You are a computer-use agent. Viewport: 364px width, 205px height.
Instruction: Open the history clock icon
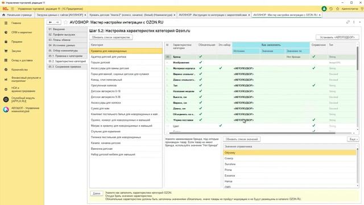(x=331, y=9)
